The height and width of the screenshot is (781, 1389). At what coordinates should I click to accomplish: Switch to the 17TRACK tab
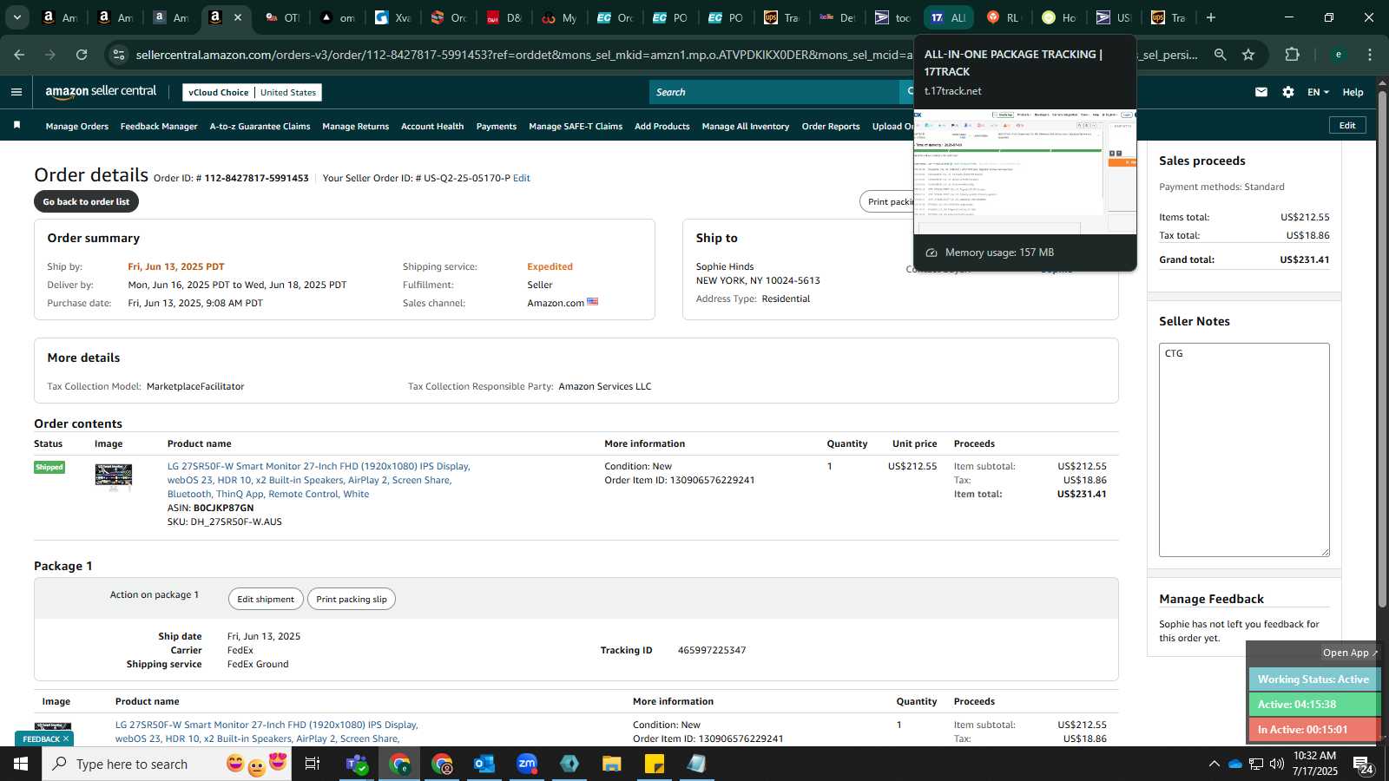[x=948, y=17]
